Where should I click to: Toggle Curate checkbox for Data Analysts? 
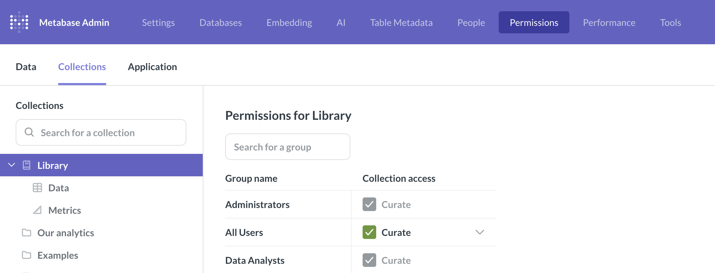coord(369,260)
